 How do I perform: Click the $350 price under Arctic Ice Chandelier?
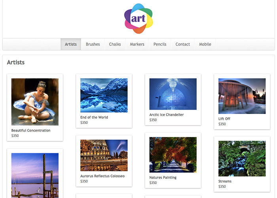153,120
